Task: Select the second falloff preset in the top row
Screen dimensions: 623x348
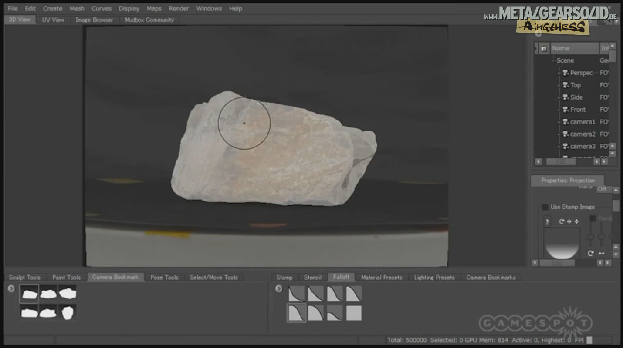Action: [x=315, y=294]
